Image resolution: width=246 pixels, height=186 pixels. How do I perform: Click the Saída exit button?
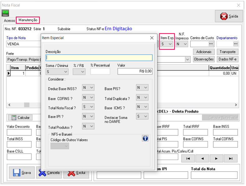pos(229,16)
